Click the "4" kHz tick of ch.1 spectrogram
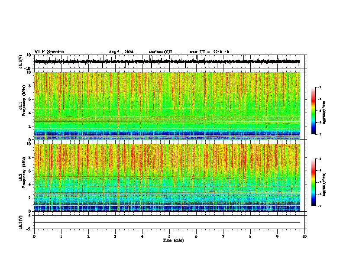The width and height of the screenshot is (343, 265). (x=31, y=113)
